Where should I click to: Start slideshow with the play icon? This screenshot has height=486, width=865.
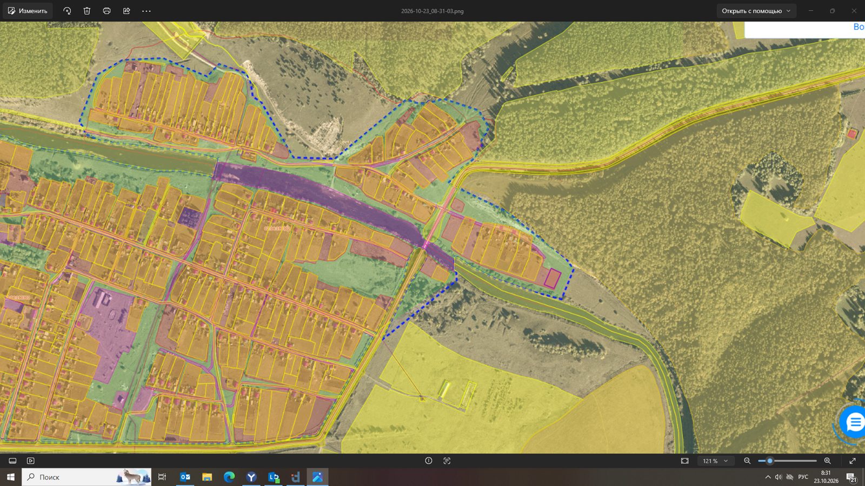click(31, 461)
